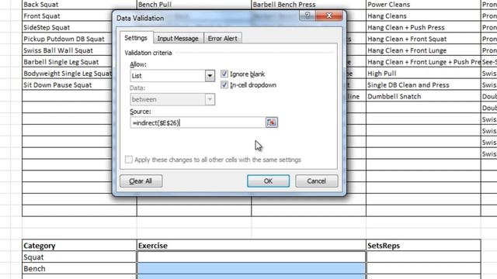Viewport: 497px width, 279px height.
Task: Open the Data dropdown showing between
Action: tap(210, 99)
